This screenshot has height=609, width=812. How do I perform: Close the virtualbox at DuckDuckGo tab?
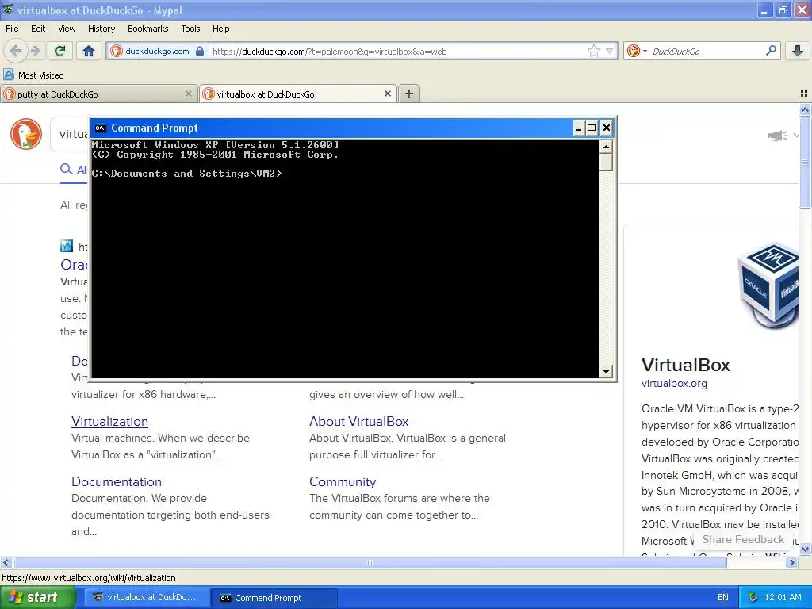(x=387, y=94)
